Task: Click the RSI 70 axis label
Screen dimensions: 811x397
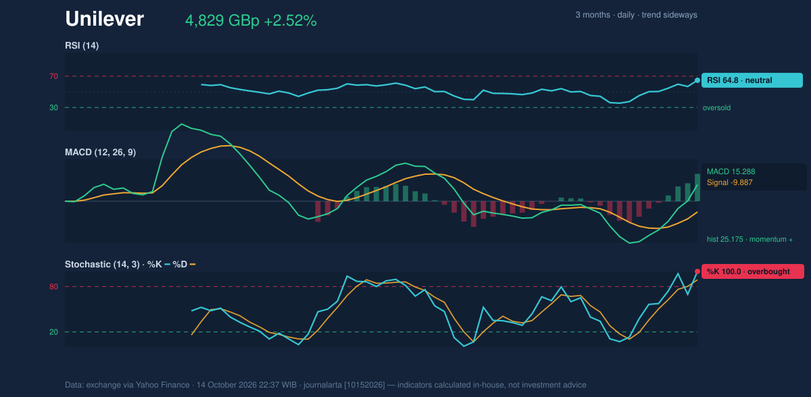Action: (x=53, y=76)
